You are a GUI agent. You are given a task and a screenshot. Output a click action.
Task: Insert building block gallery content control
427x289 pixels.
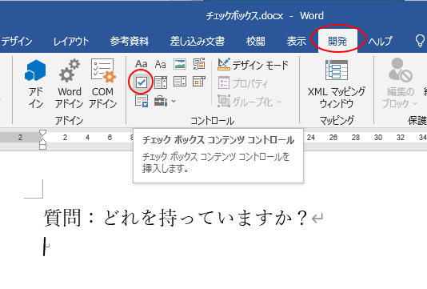[199, 64]
